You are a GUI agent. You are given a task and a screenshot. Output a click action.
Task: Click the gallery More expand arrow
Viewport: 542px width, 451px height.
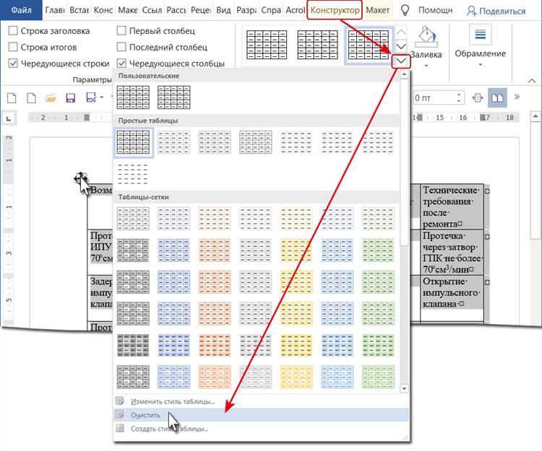click(401, 61)
